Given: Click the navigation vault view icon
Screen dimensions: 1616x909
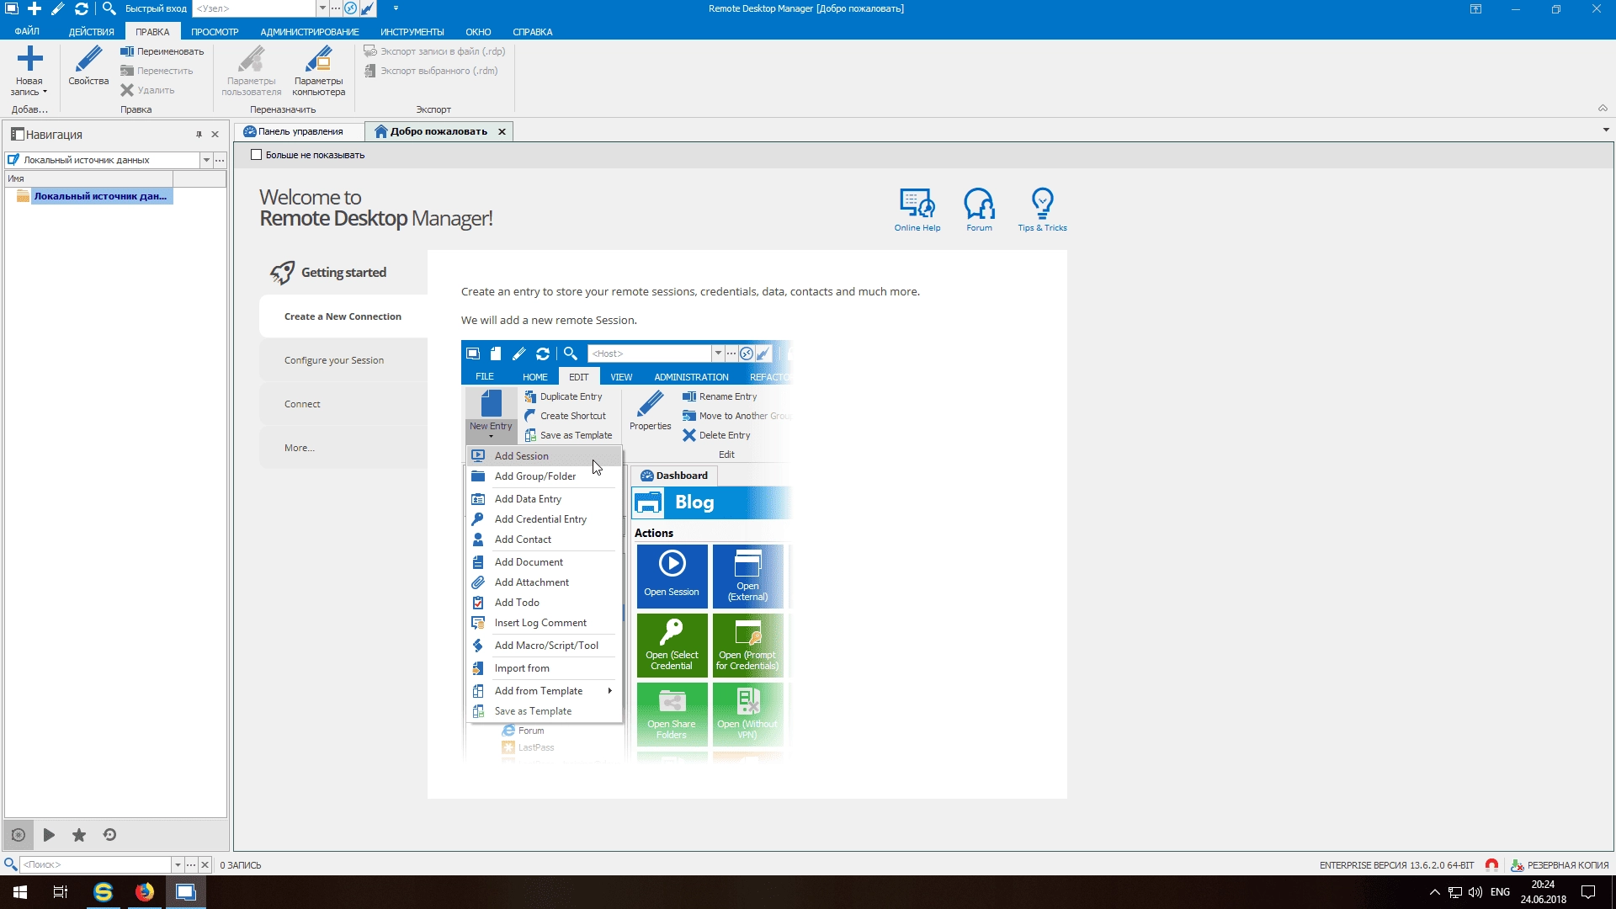Looking at the screenshot, I should [x=19, y=835].
